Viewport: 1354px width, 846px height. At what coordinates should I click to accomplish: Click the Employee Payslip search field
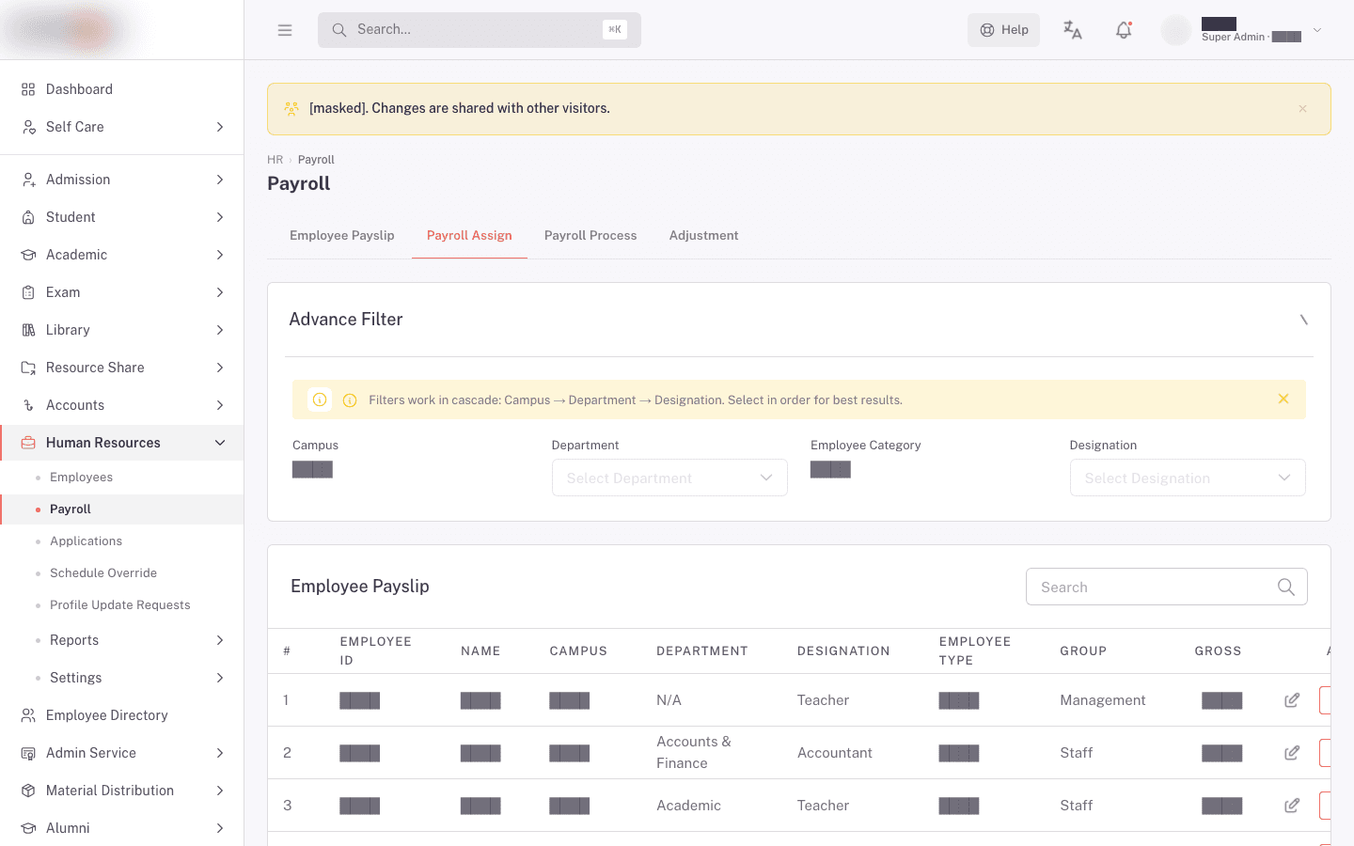pos(1167,587)
